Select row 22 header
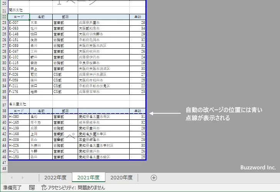Image resolution: width=280 pixels, height=192 pixels. coord(4,17)
